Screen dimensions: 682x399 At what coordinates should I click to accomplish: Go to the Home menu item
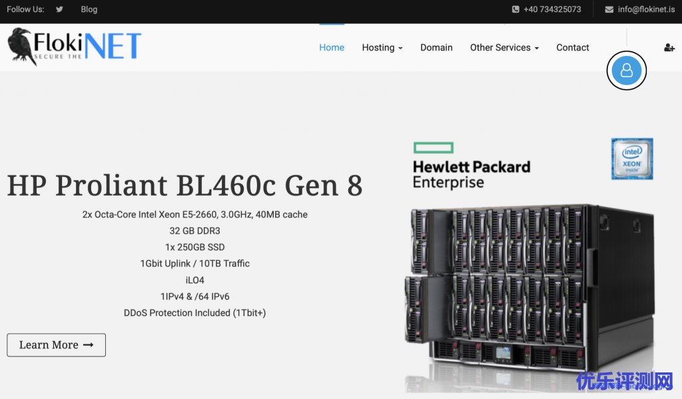coord(332,47)
